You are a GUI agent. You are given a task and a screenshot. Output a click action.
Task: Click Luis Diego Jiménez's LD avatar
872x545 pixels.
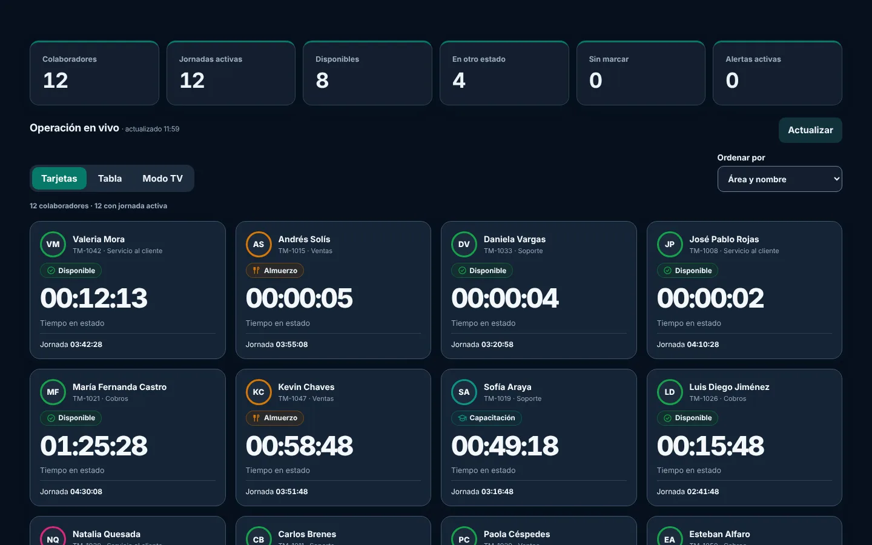pyautogui.click(x=670, y=392)
